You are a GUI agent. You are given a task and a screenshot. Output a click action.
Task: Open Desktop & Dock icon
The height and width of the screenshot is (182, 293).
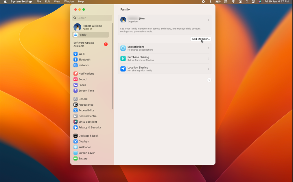click(75, 136)
